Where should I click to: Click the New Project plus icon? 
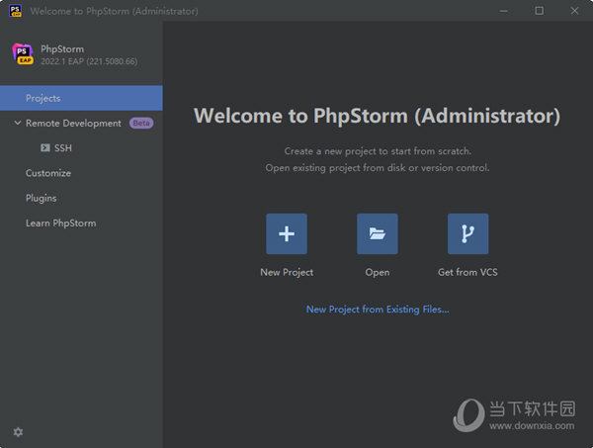[x=287, y=233]
